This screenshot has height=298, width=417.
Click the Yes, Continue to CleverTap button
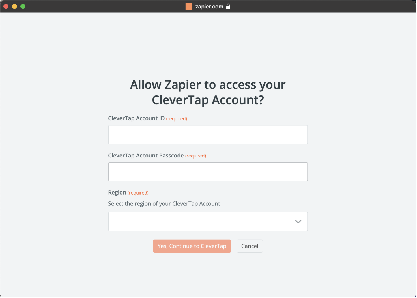192,246
